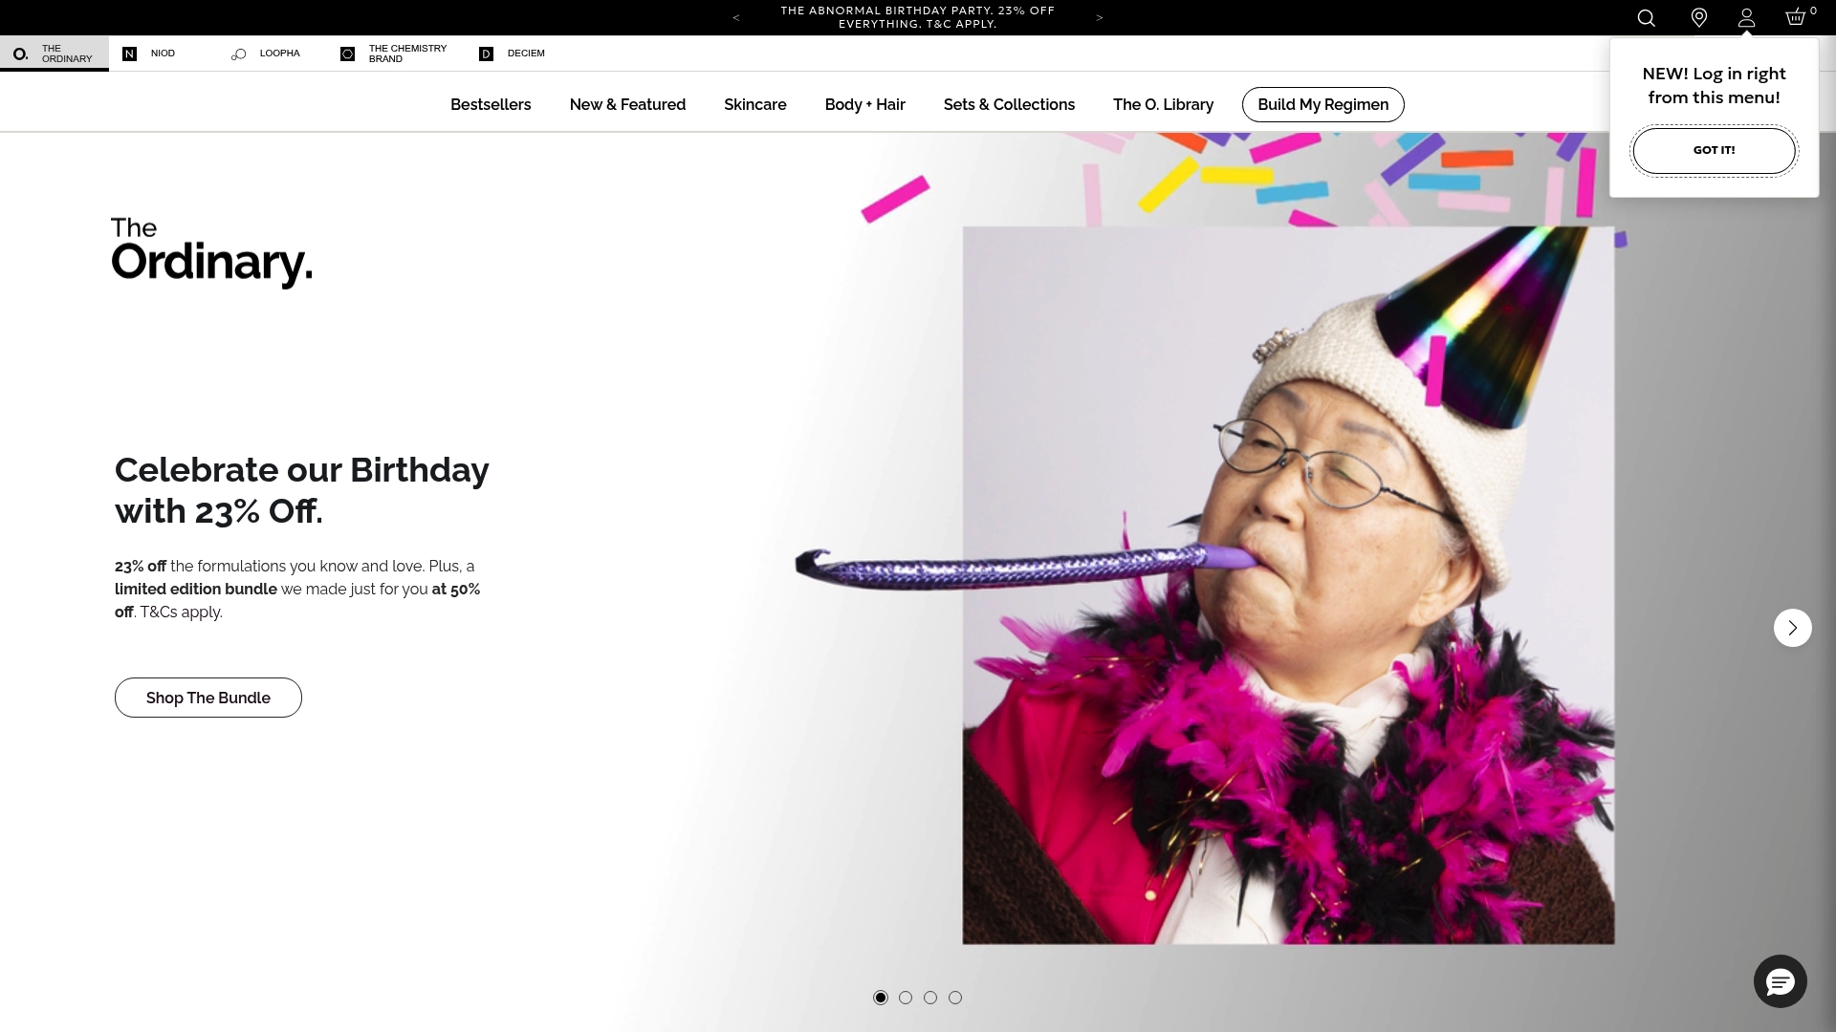Switch to LOOPHA brand tab
The width and height of the screenshot is (1836, 1032).
(x=272, y=54)
